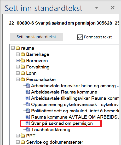
Task: Click the Word icon for Oppsummering sykefraværssak
Action: [28, 104]
